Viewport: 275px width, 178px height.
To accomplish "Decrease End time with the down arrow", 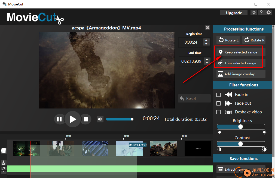I will click(207, 63).
